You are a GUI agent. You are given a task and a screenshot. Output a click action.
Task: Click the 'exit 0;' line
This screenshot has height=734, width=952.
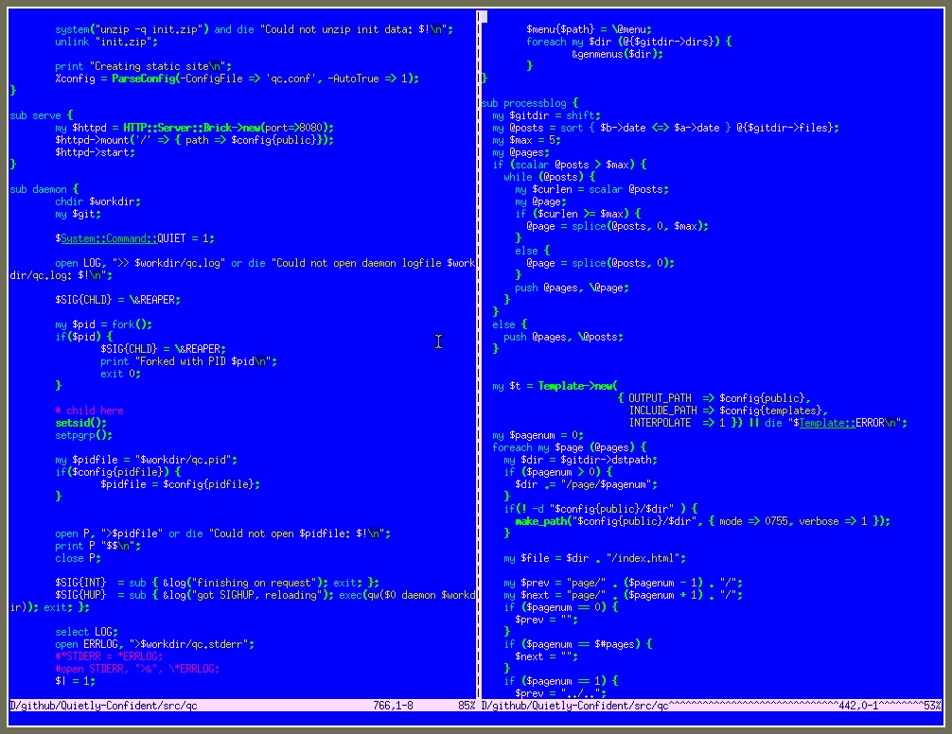120,374
